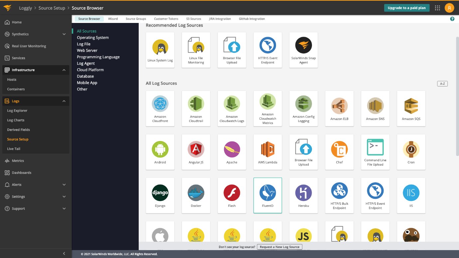Open the SolarWinds Snap Agent source

303,50
